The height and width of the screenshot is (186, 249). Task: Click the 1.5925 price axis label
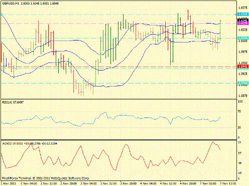(x=243, y=73)
